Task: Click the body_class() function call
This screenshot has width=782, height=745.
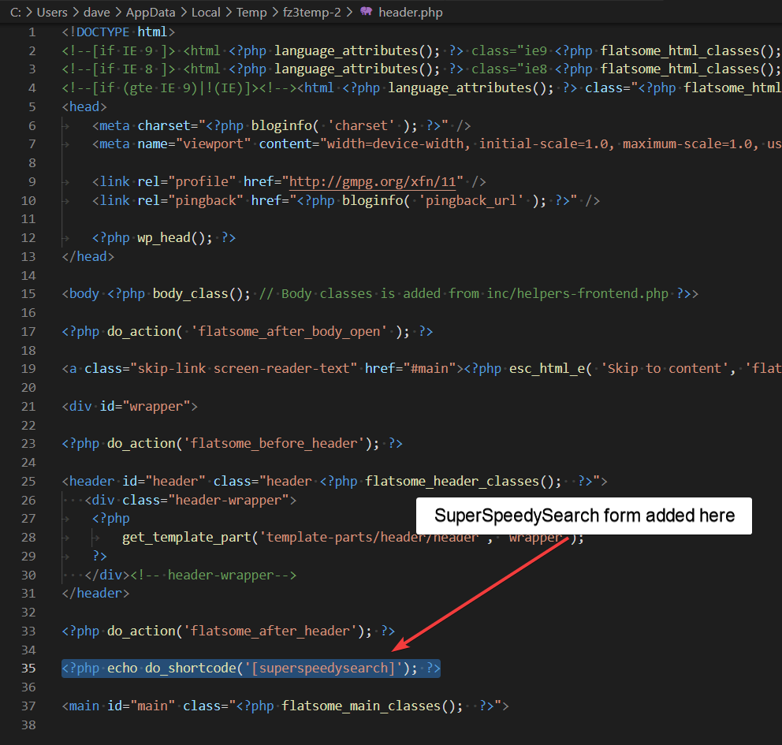Action: point(198,294)
